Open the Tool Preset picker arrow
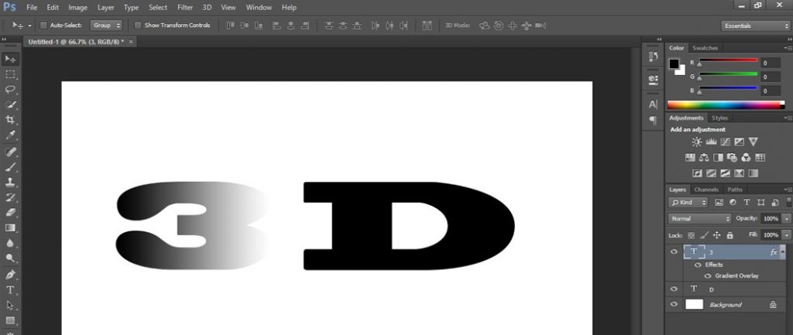The width and height of the screenshot is (793, 335). tap(29, 26)
